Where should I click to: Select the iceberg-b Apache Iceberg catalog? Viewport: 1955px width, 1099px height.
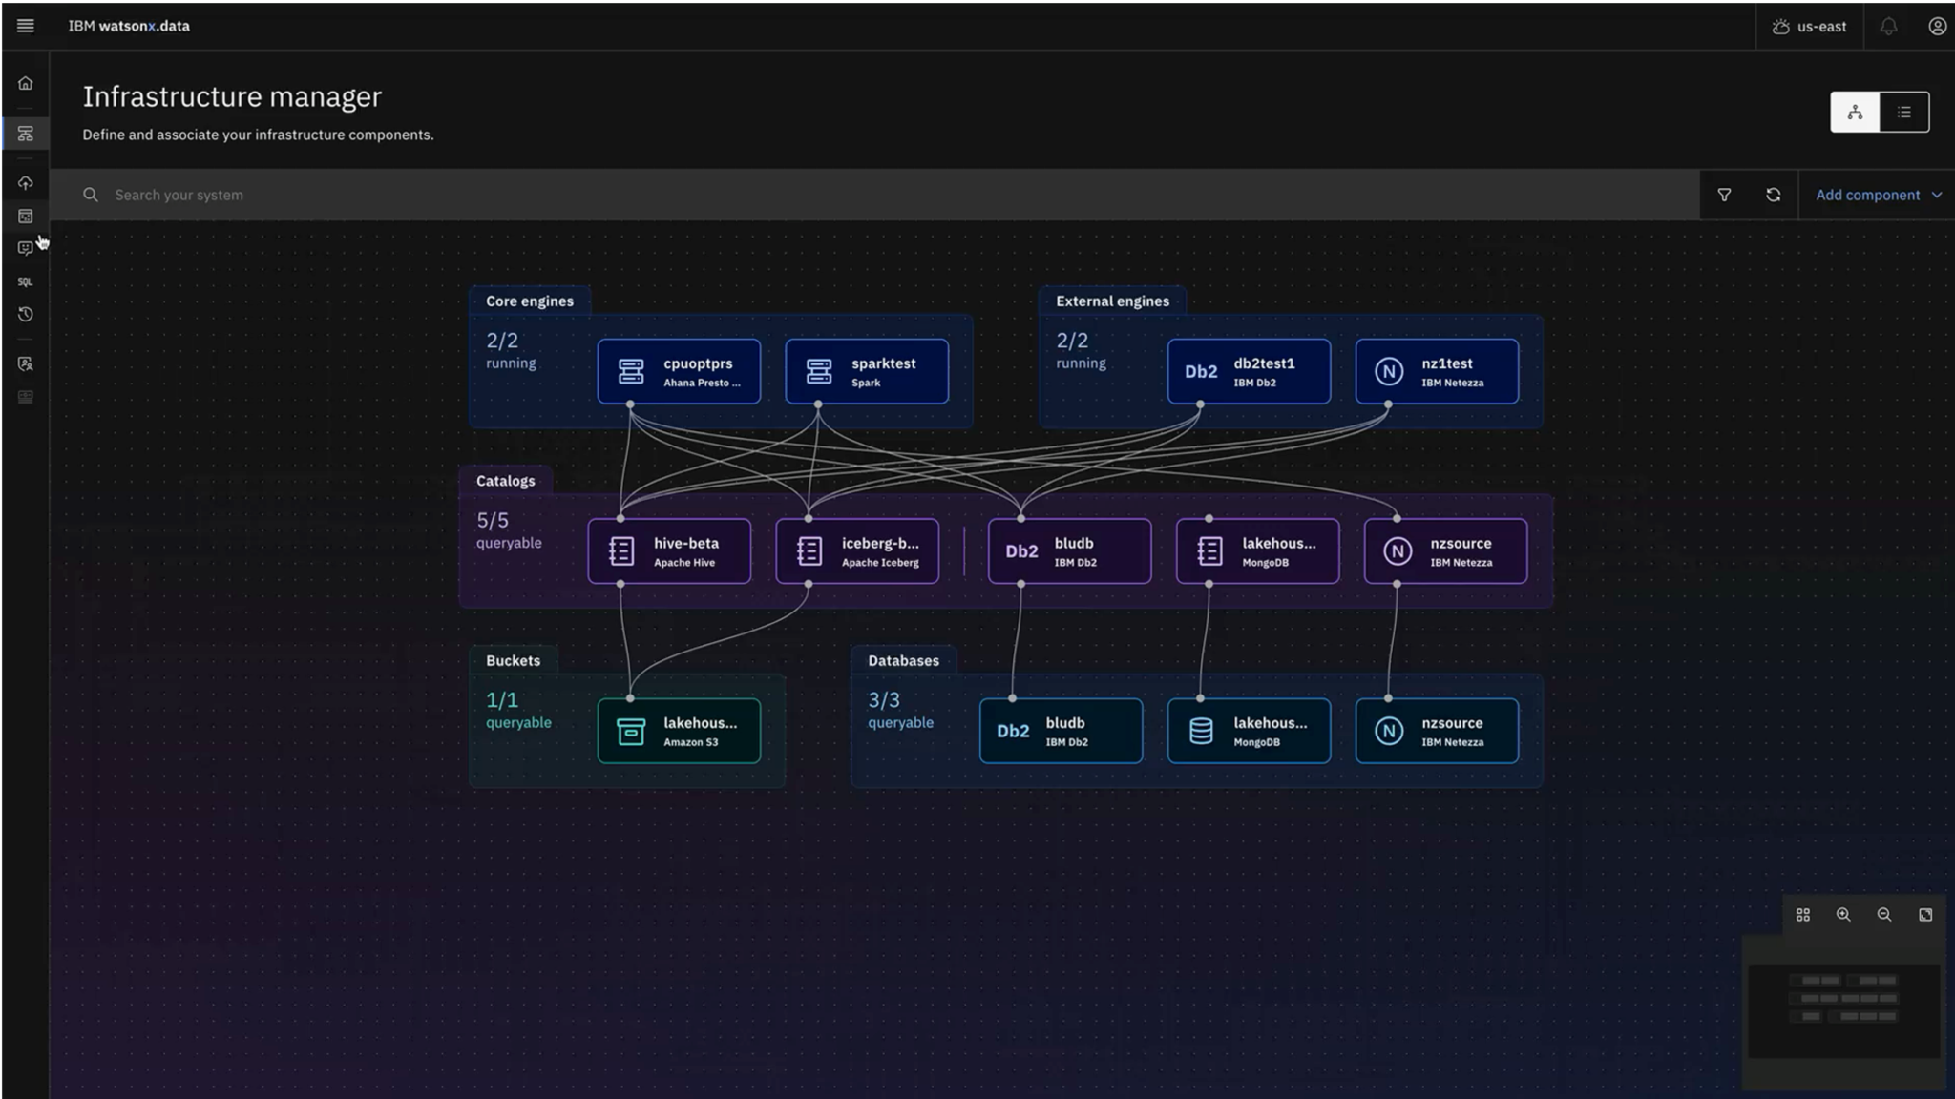857,550
